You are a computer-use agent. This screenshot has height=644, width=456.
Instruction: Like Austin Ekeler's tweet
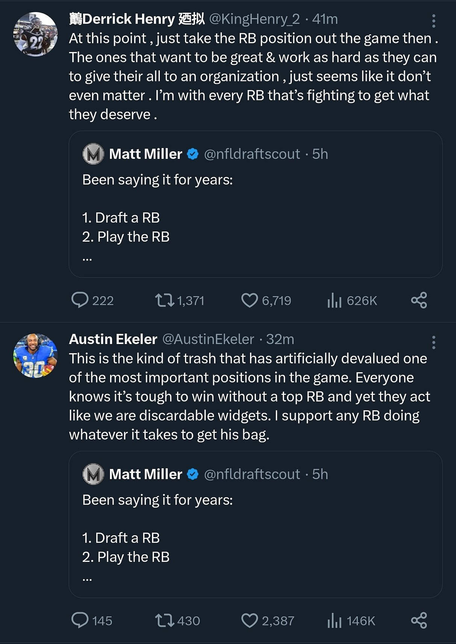click(x=249, y=620)
